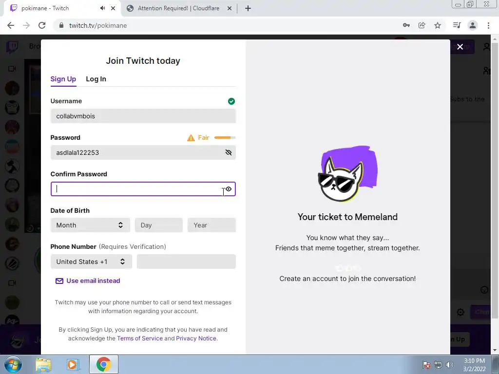
Task: Click the Username field containing collabvmbois
Action: (x=143, y=116)
